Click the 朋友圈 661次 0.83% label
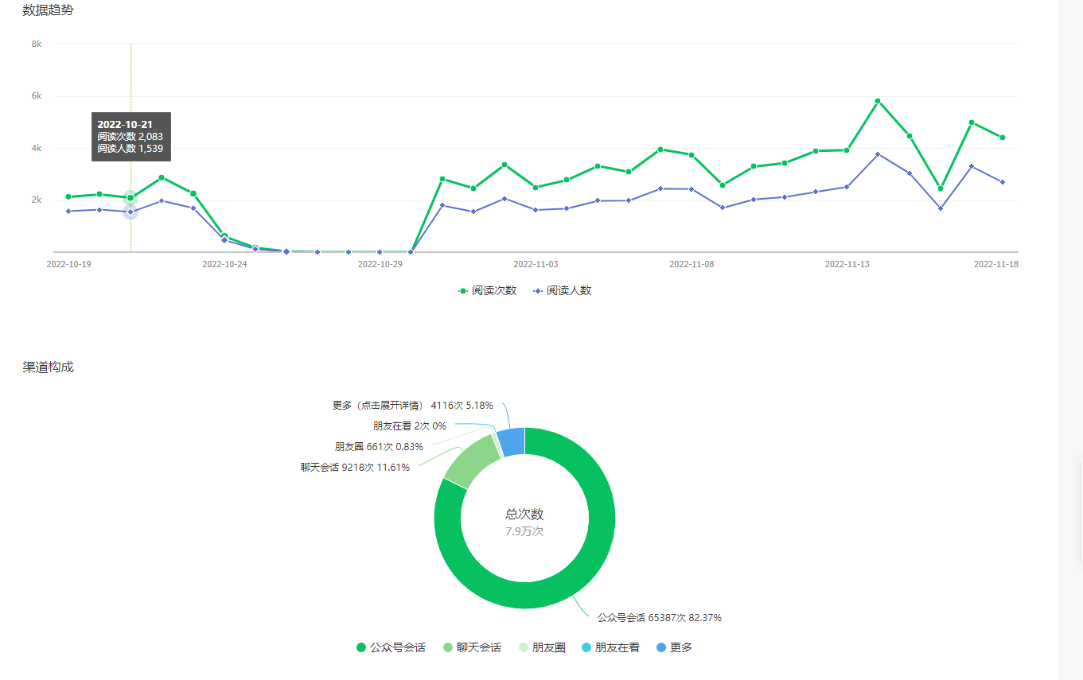This screenshot has height=680, width=1083. (x=378, y=447)
